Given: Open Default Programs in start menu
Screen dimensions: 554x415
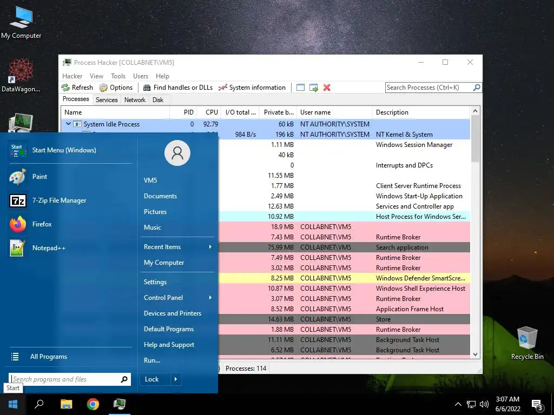Looking at the screenshot, I should pos(169,329).
